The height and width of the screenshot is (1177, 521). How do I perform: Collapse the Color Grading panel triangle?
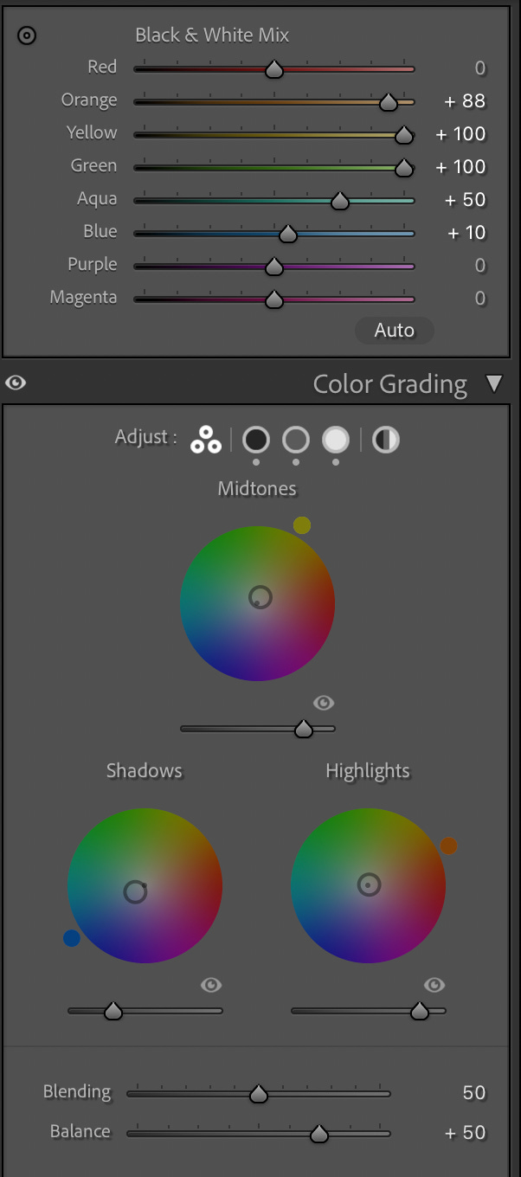pyautogui.click(x=494, y=383)
